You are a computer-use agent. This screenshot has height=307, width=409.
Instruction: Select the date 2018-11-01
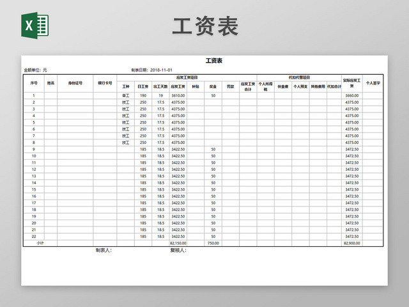(161, 70)
